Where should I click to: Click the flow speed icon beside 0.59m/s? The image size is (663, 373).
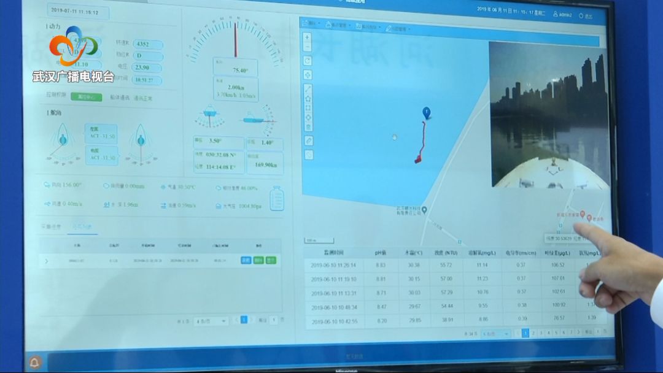(163, 206)
